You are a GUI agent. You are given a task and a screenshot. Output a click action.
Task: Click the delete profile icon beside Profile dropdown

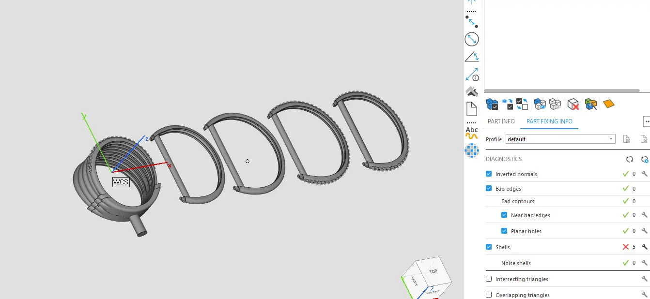click(644, 139)
